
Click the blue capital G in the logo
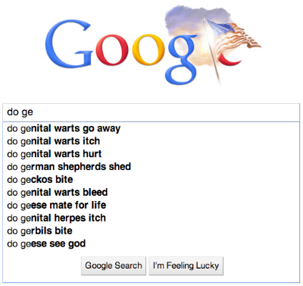pyautogui.click(x=69, y=45)
